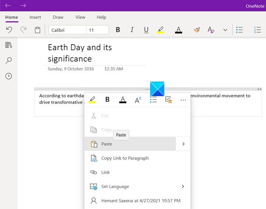Click the Format Painter brush icon
Screen dimensions: 266x209
[x=196, y=30]
